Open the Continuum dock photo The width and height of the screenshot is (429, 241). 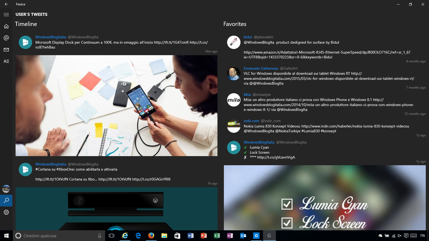[116, 106]
